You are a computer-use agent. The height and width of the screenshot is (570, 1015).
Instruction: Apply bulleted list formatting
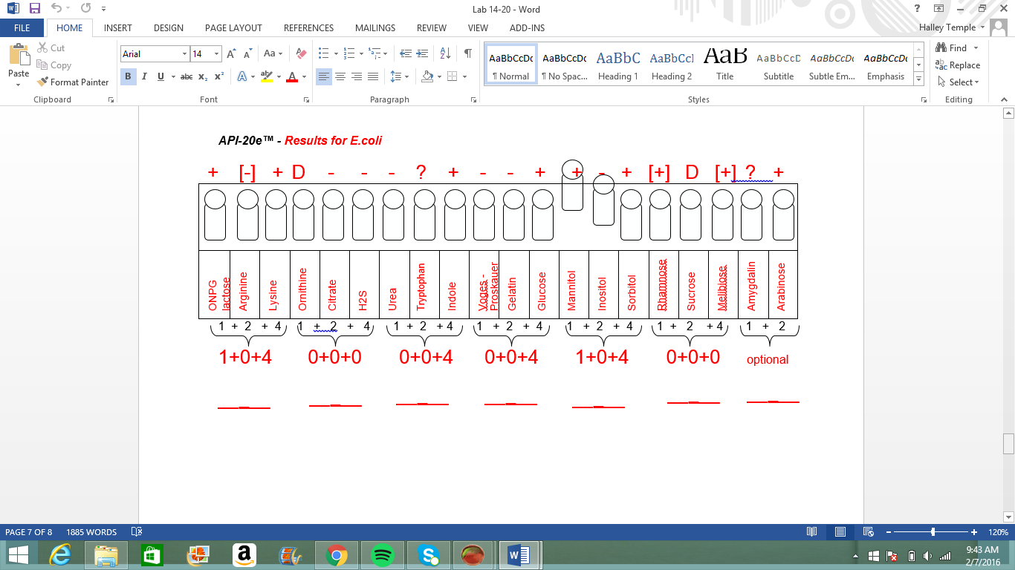pos(323,54)
